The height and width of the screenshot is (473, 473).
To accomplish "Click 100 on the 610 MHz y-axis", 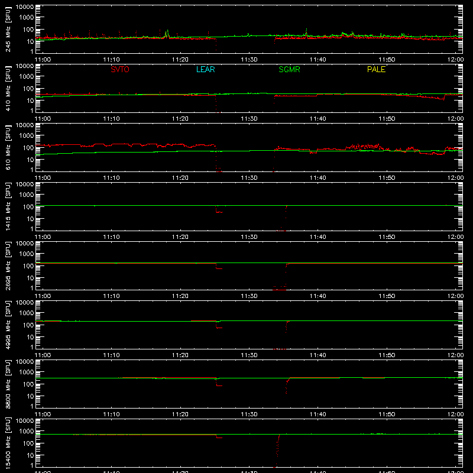I will point(28,147).
